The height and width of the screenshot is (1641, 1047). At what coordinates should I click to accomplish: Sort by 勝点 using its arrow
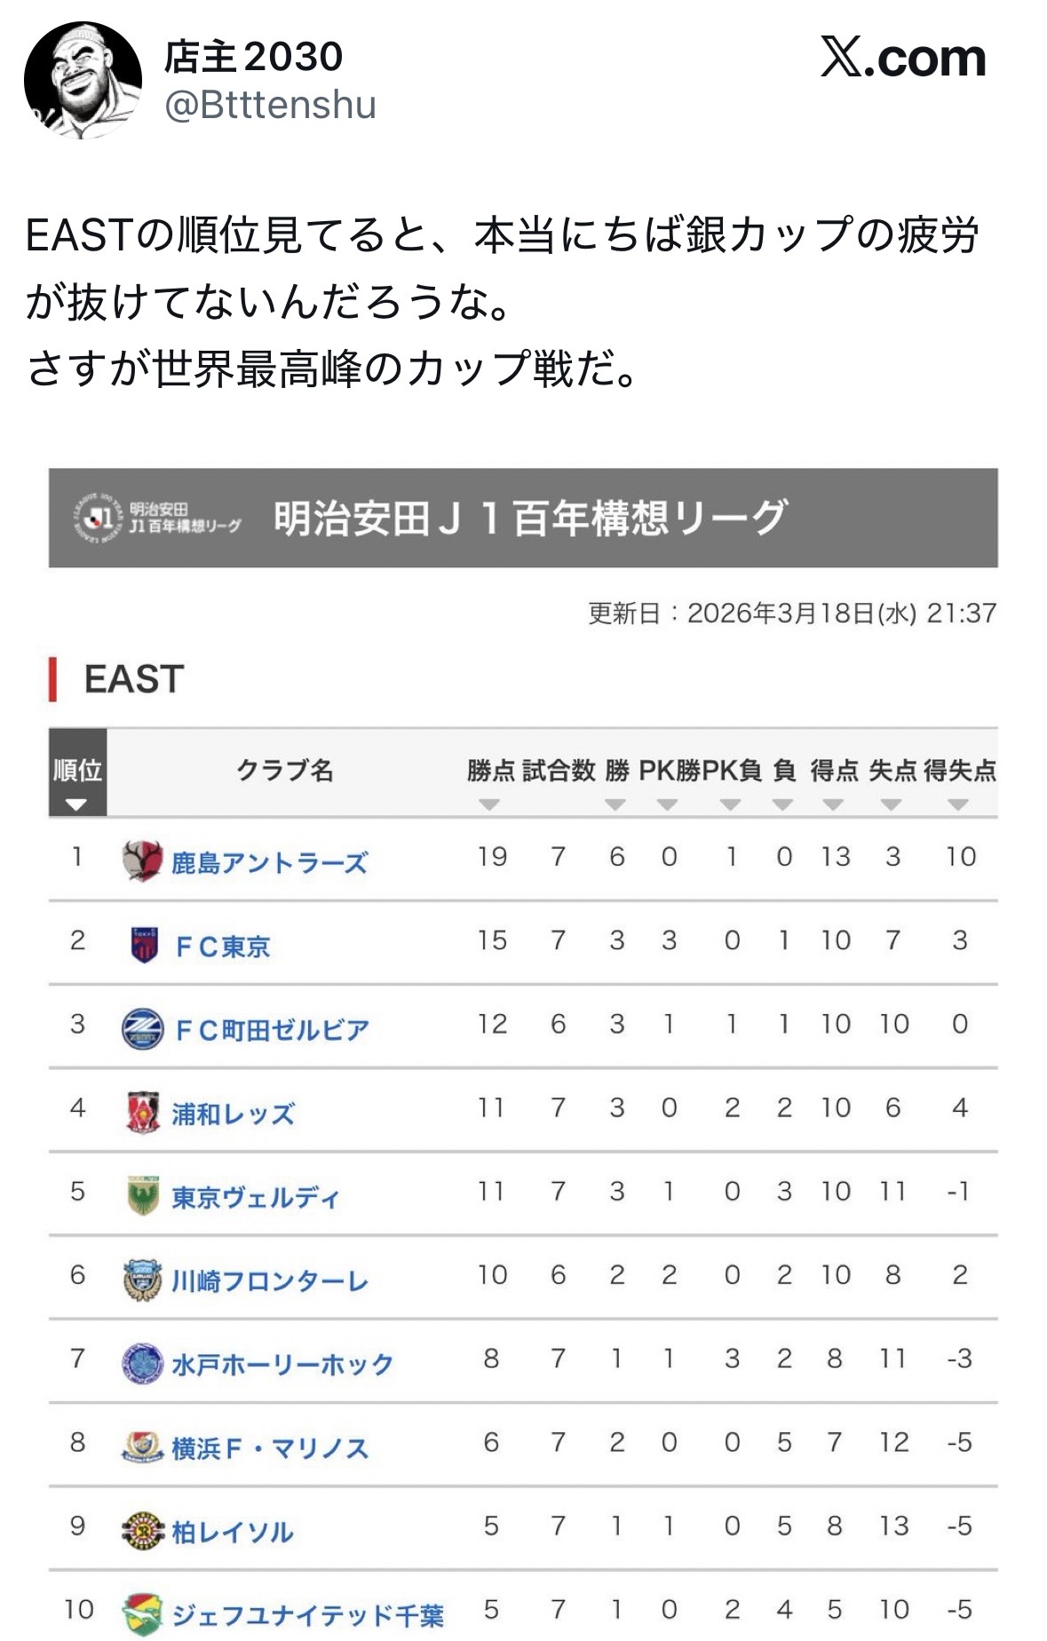pyautogui.click(x=489, y=805)
